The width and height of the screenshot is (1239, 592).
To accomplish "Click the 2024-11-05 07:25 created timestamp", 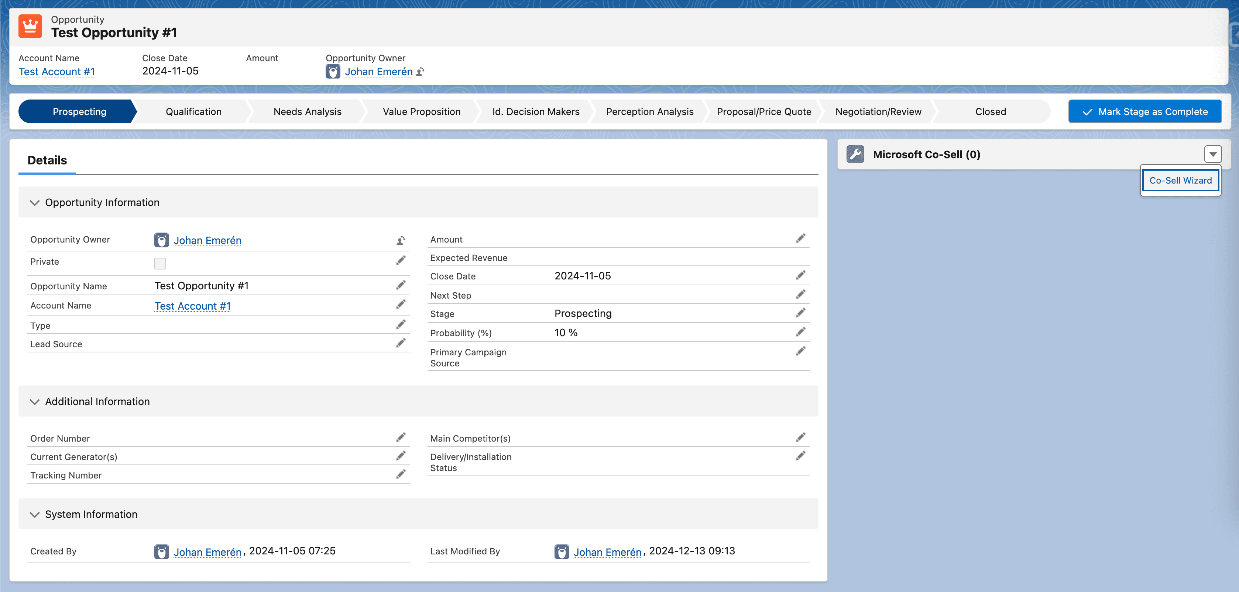I will (x=292, y=551).
